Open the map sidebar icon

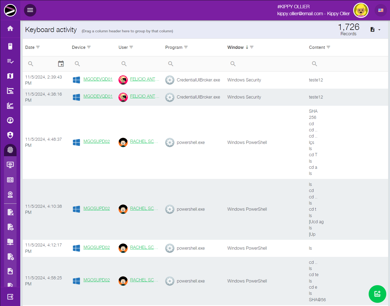tap(10, 76)
